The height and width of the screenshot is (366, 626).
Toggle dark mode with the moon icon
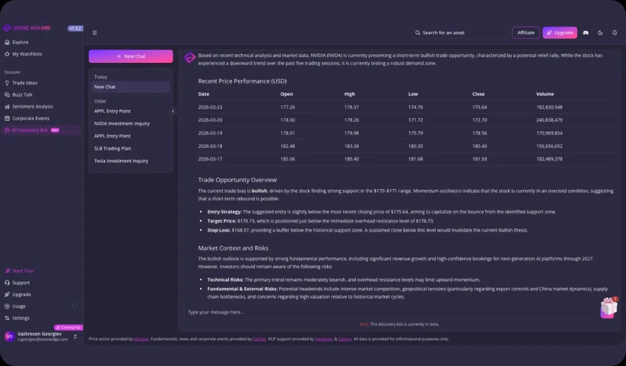coord(600,32)
